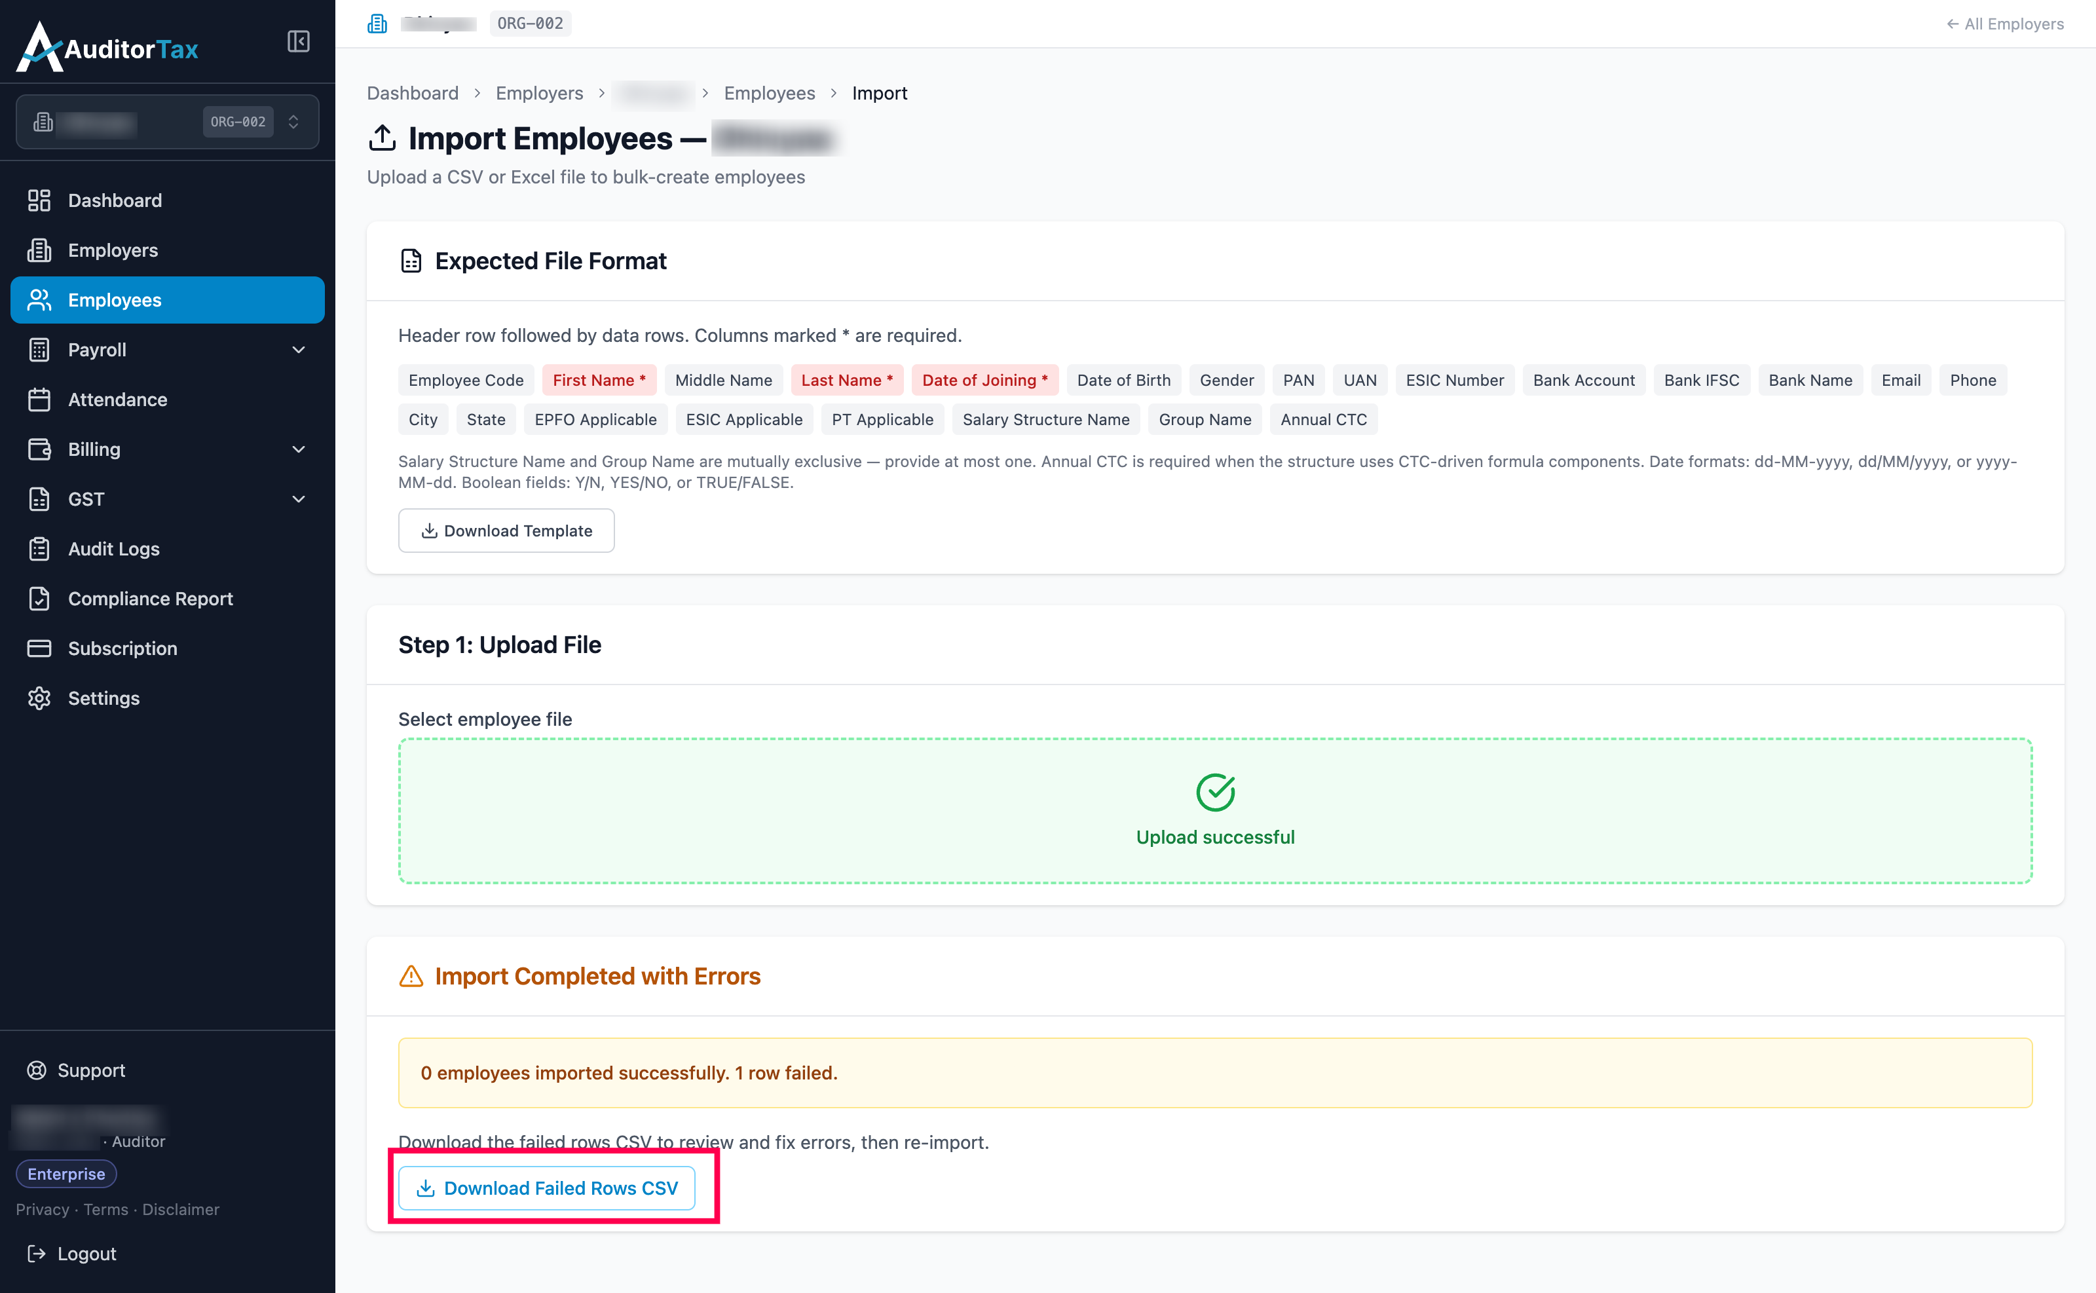Click the Download Template button
This screenshot has width=2096, height=1293.
point(506,530)
